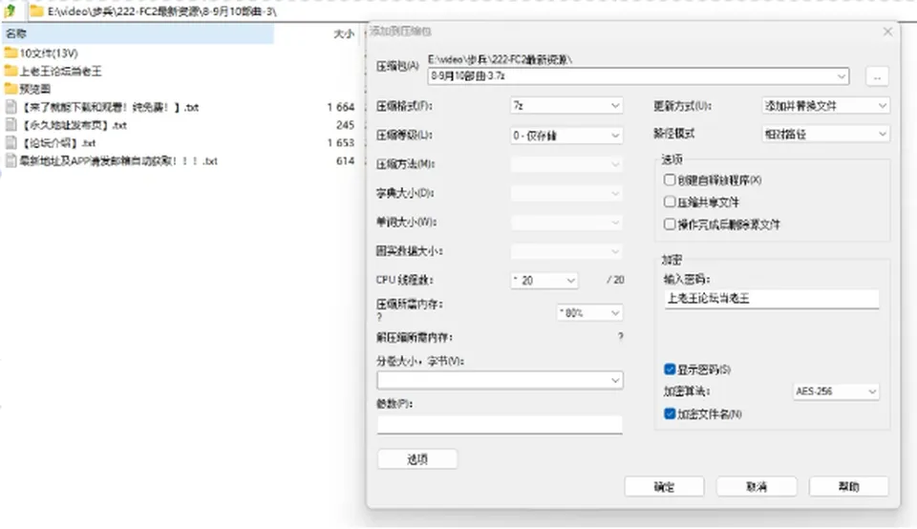
Task: Enable 创建自释放程序 checkbox
Action: point(670,180)
